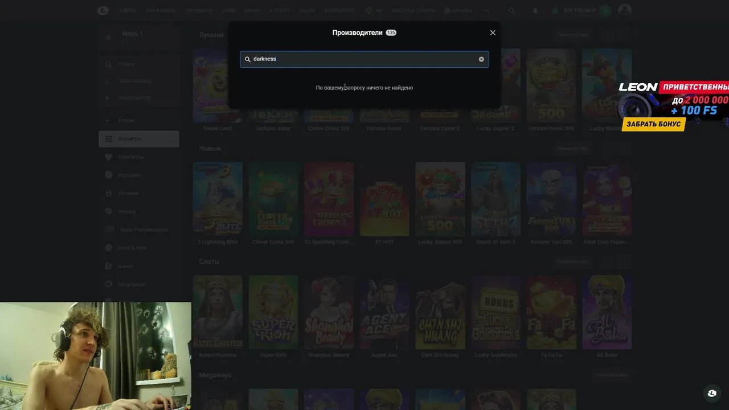Click show all button in Лучшие row
Screen dimensions: 729x410
[x=572, y=35]
